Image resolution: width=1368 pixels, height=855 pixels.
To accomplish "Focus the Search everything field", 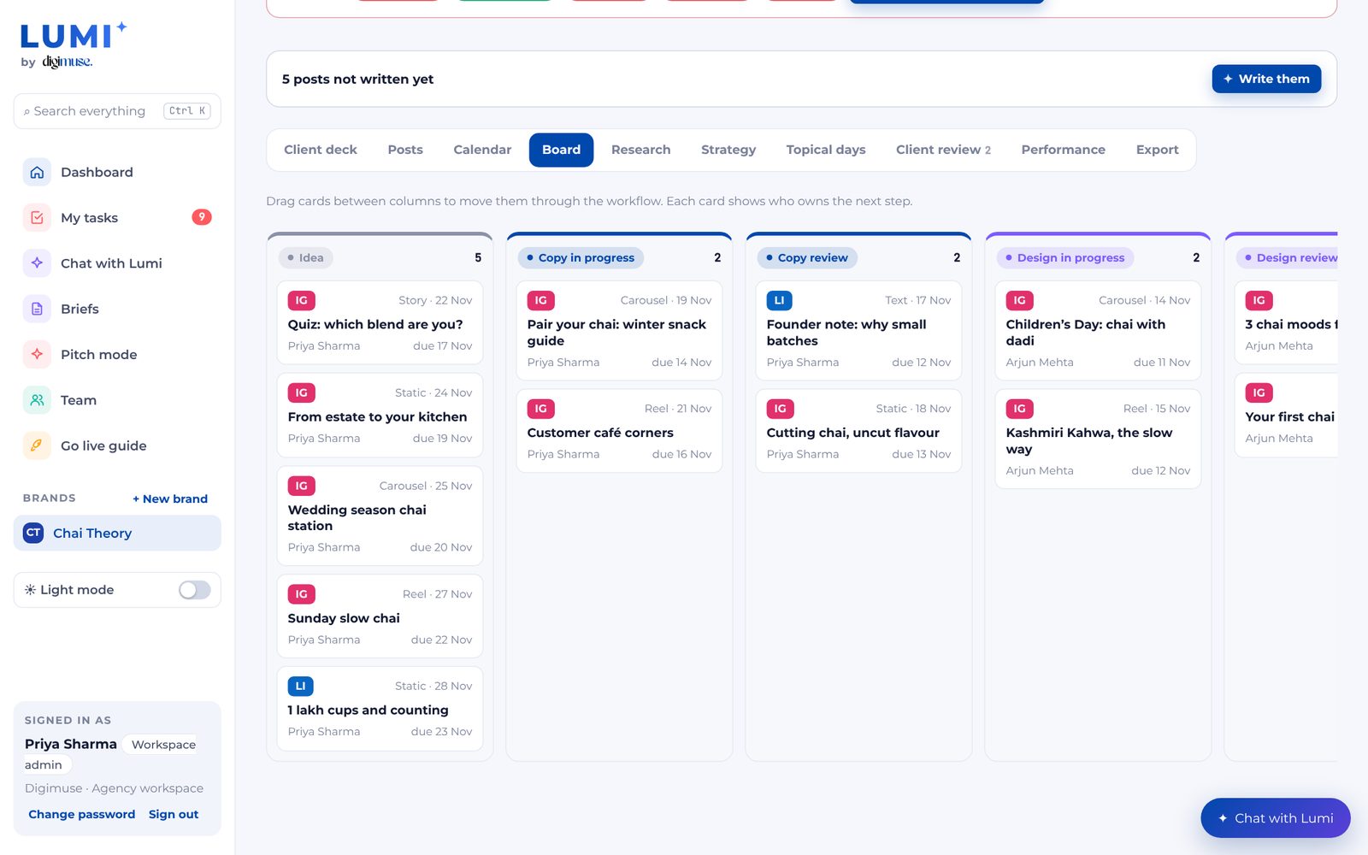I will tap(117, 111).
